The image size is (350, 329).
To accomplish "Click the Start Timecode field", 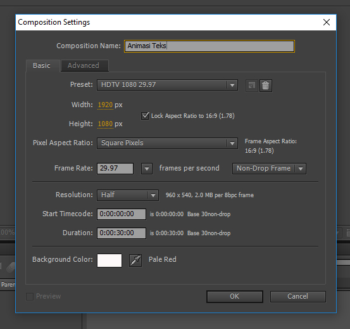I will pos(122,214).
